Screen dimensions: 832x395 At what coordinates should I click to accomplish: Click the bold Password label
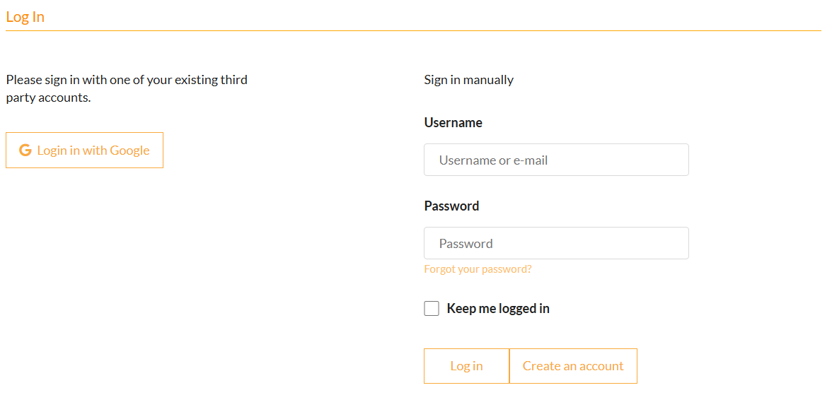(x=451, y=206)
